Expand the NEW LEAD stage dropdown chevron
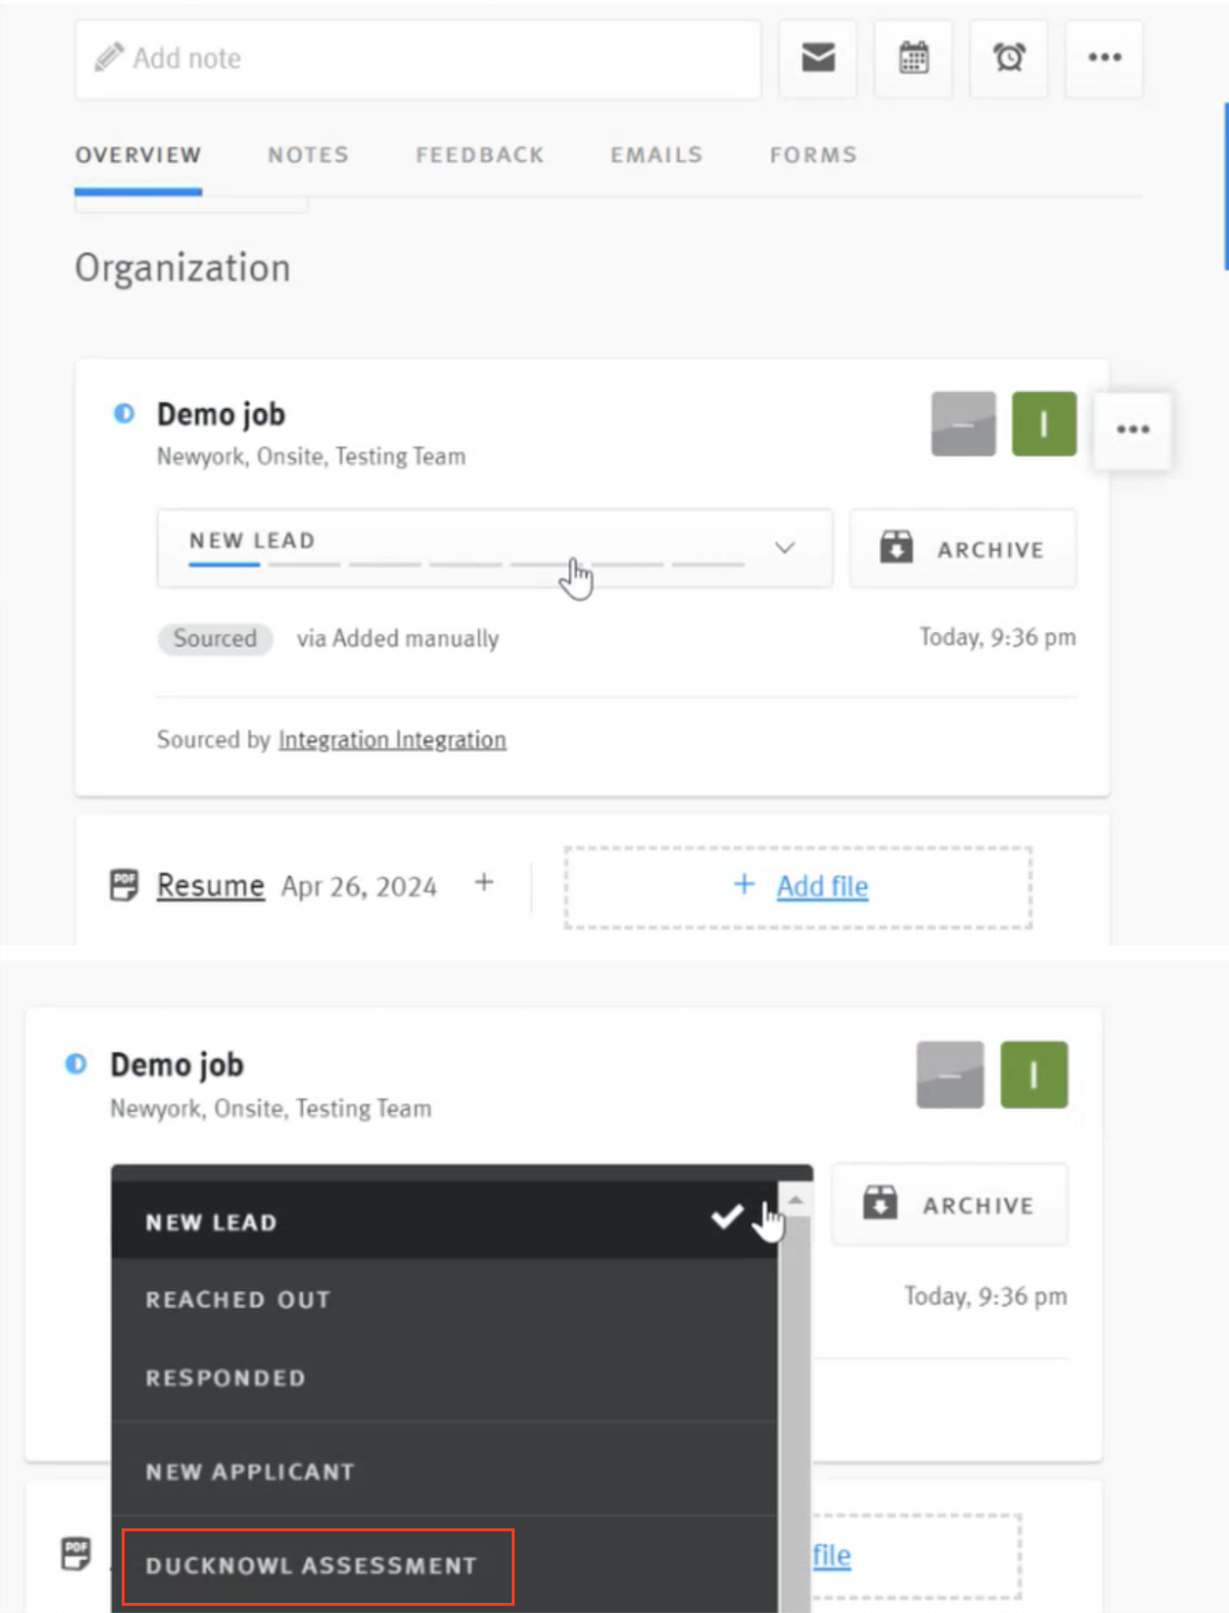1229x1613 pixels. 784,548
